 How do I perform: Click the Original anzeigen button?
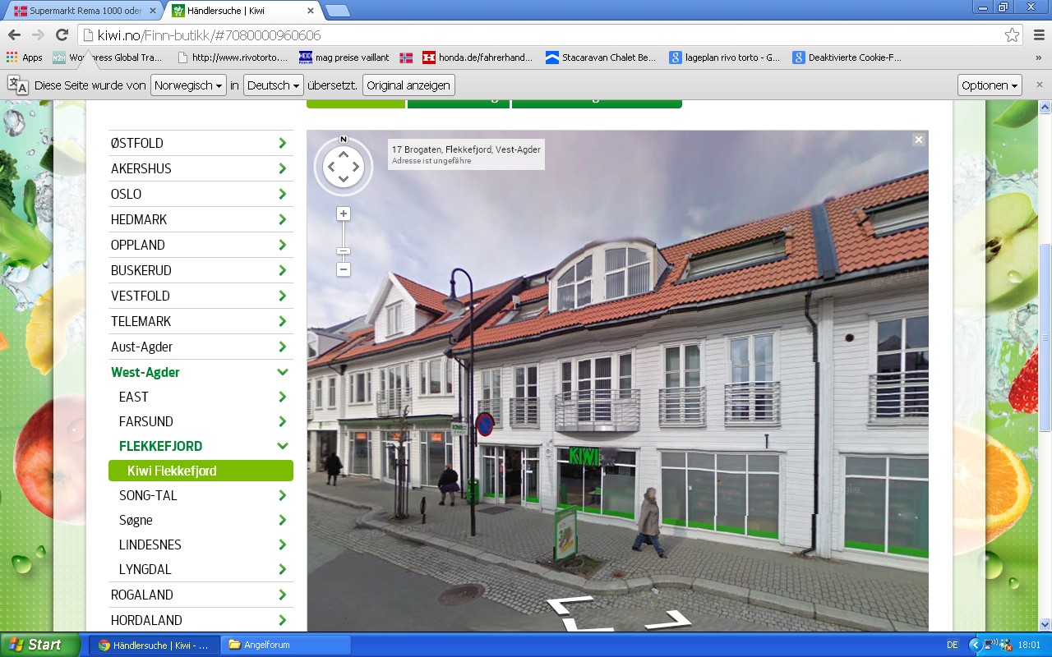[x=408, y=85]
